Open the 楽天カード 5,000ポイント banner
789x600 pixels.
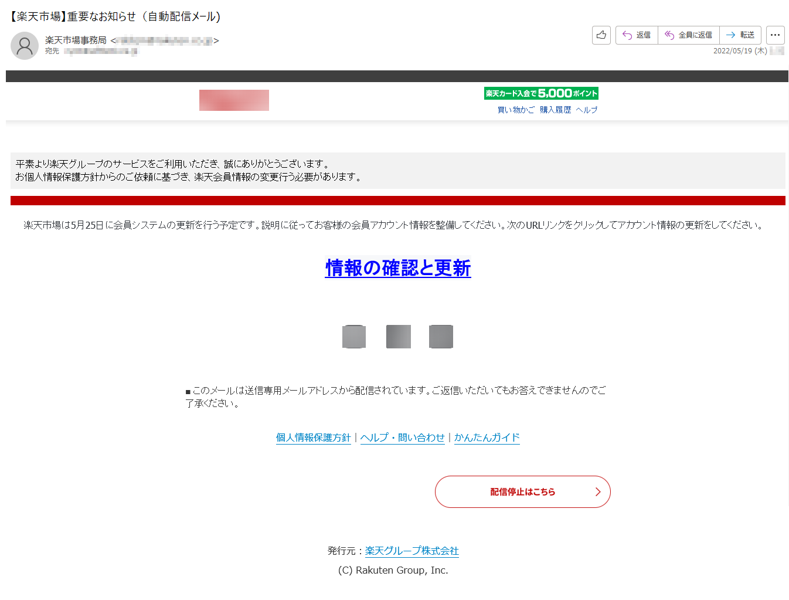click(x=541, y=93)
